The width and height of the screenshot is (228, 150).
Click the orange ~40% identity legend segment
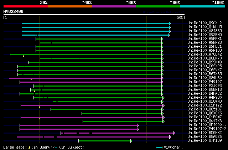(70, 6)
